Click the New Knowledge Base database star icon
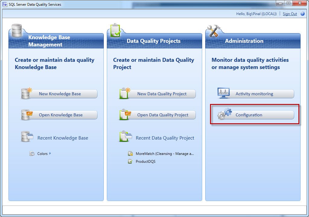 point(27,93)
